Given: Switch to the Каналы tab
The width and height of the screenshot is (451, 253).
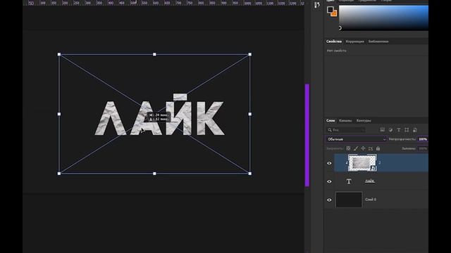Looking at the screenshot, I should click(345, 120).
